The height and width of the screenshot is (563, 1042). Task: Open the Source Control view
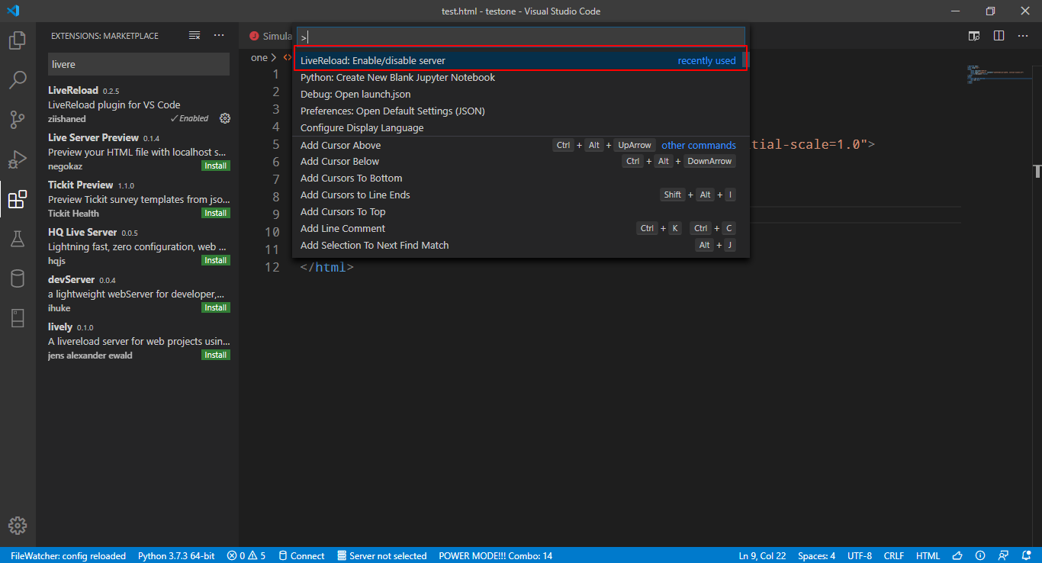pos(18,120)
